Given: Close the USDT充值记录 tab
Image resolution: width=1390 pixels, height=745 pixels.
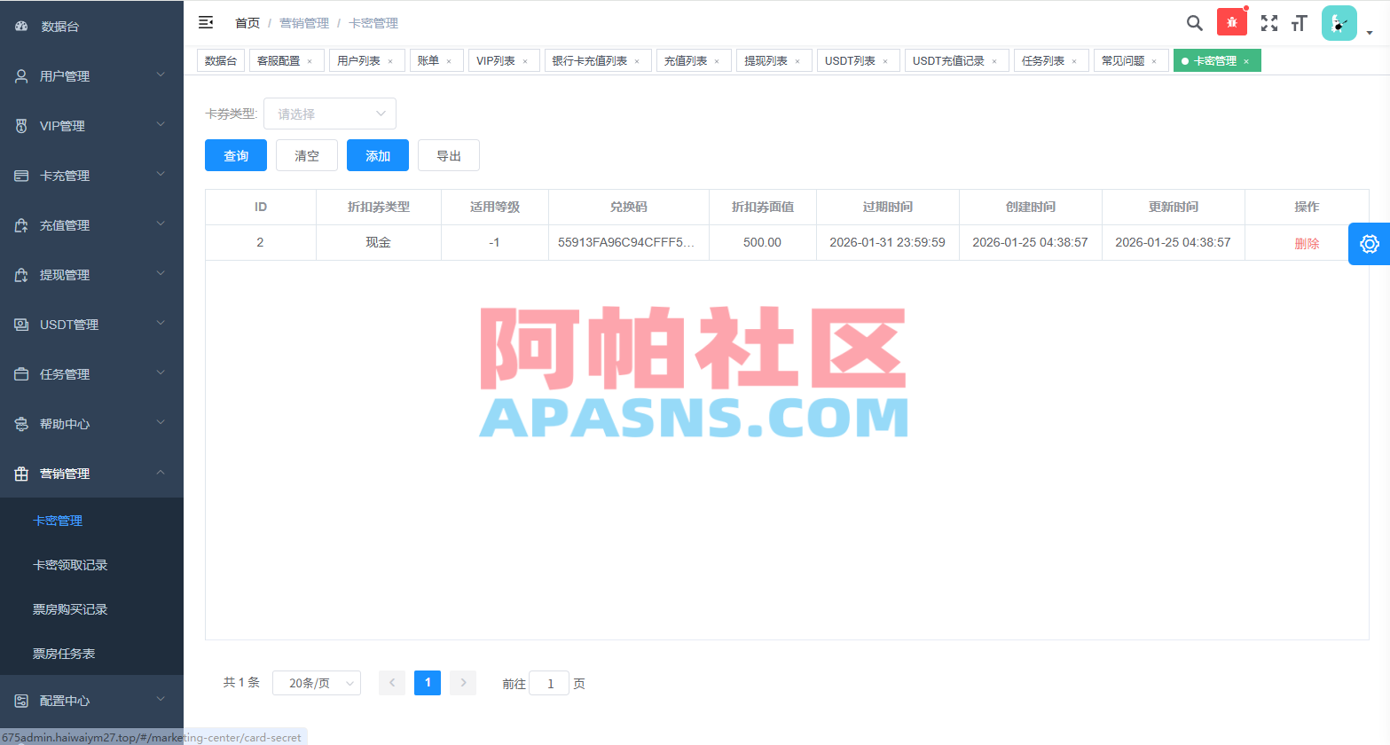Looking at the screenshot, I should (x=994, y=61).
